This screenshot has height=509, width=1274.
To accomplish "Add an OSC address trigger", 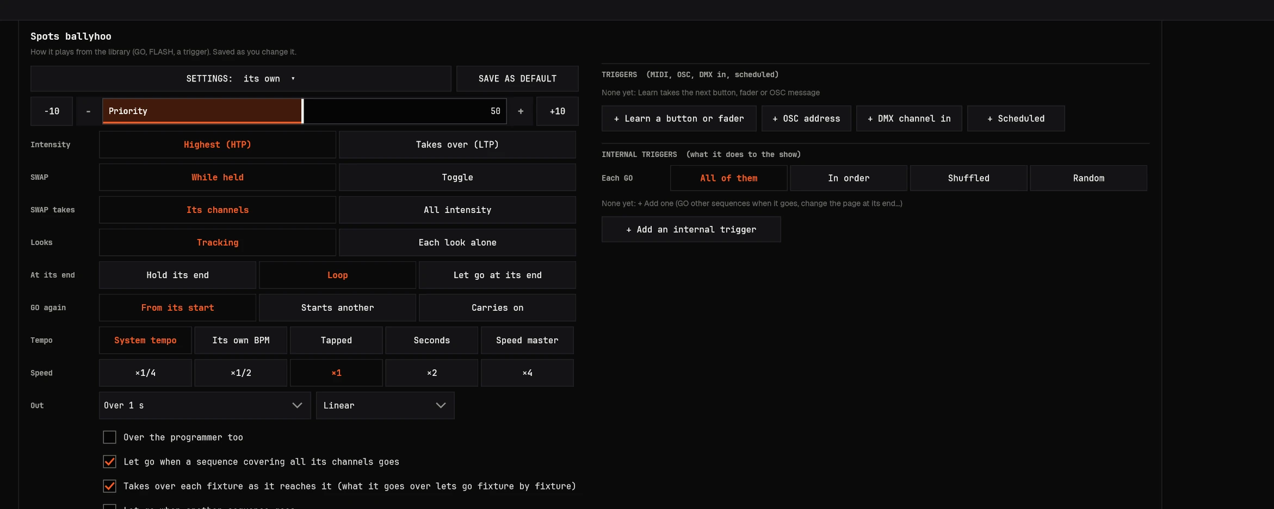I will pos(806,118).
